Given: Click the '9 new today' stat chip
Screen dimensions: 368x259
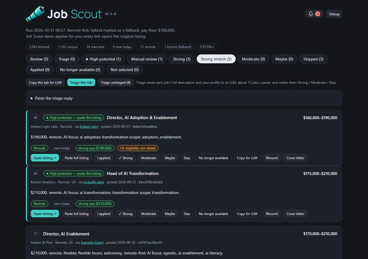Looking at the screenshot, I should (x=122, y=47).
